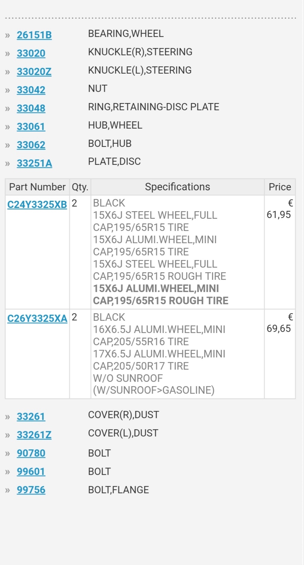Open part 33020Z left steering knuckle
This screenshot has width=304, height=565.
pos(34,71)
